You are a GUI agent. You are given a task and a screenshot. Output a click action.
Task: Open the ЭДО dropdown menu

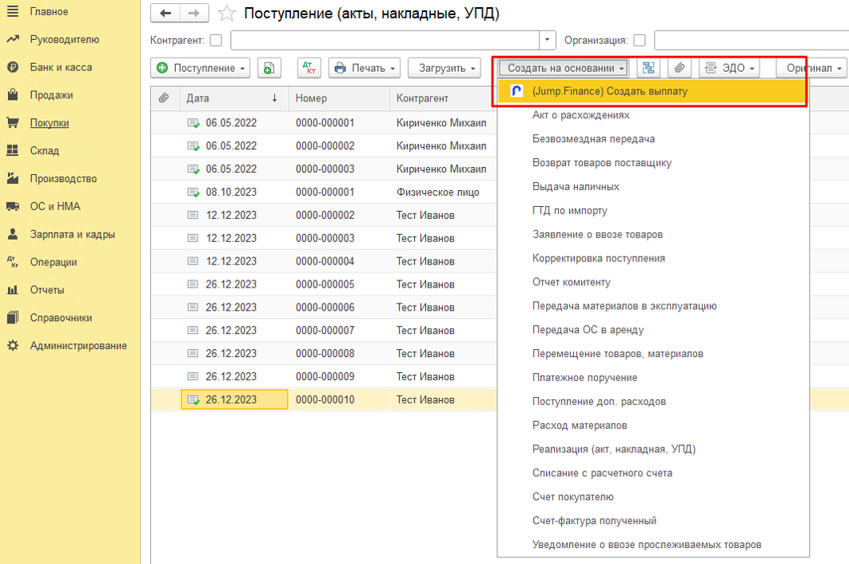(x=729, y=69)
